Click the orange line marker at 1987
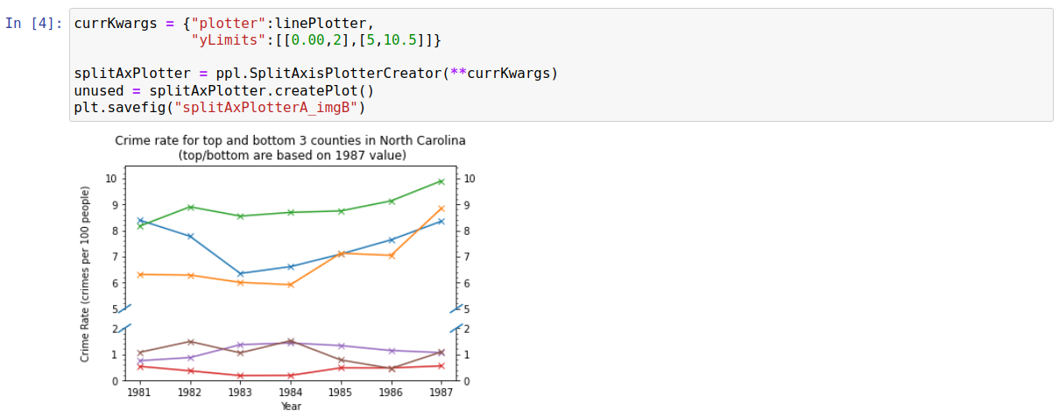The image size is (1059, 418). [x=441, y=208]
